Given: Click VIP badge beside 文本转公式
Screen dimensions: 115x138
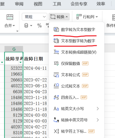Looking at the screenshot, I should pyautogui.click(x=85, y=75).
